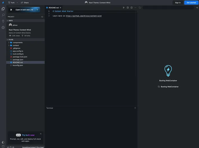Viewport: 199px width, 148px height.
Task: Open the GitHub content-wind link in editor
Action: tap(84, 16)
